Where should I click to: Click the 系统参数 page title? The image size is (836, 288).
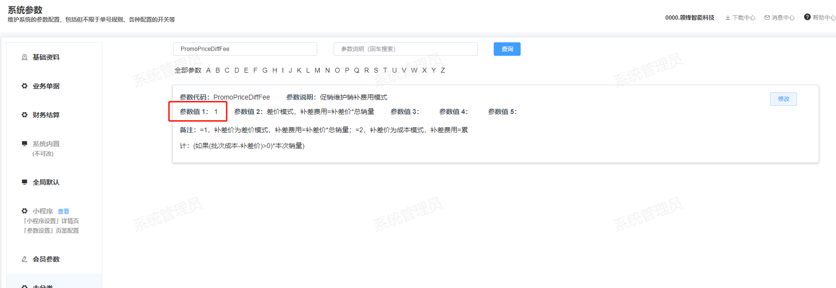pyautogui.click(x=25, y=10)
